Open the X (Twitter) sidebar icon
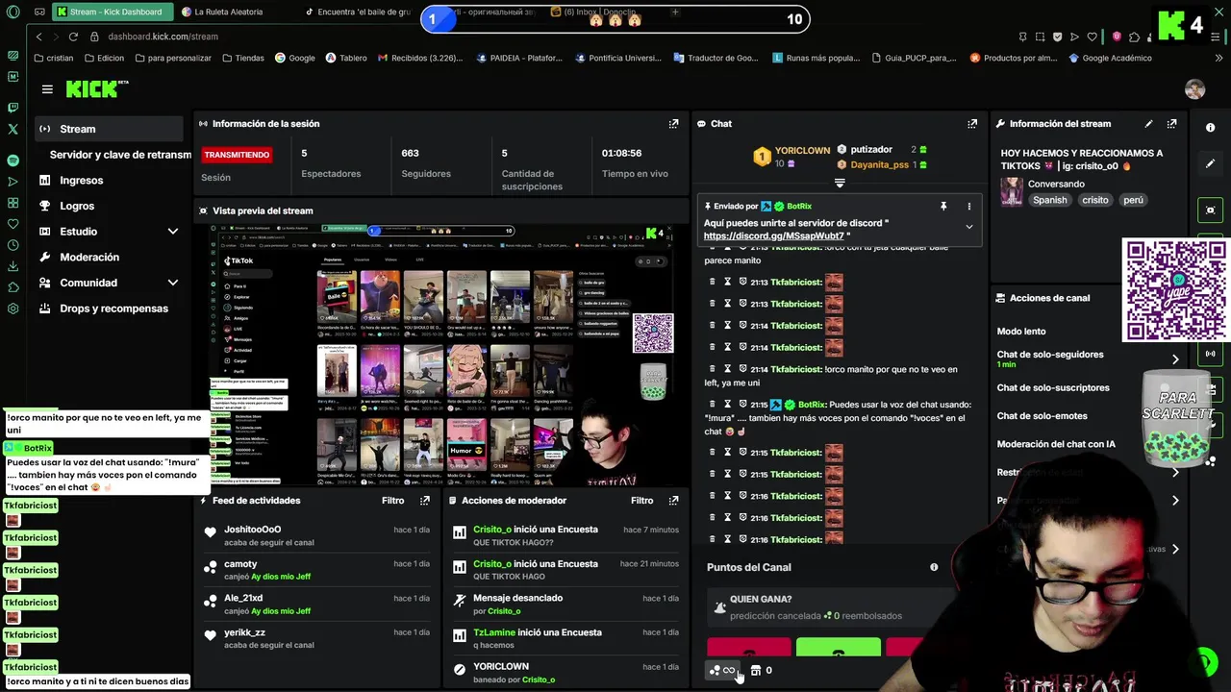Screen dimensions: 1231x692 [x=13, y=129]
